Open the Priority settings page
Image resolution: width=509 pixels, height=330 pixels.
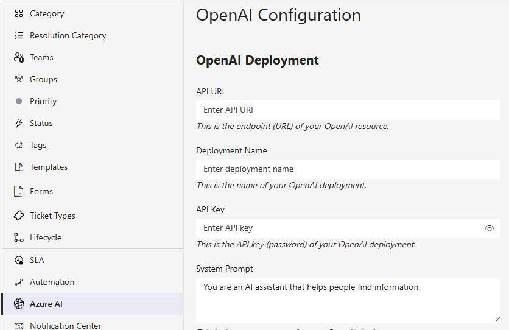pos(43,101)
